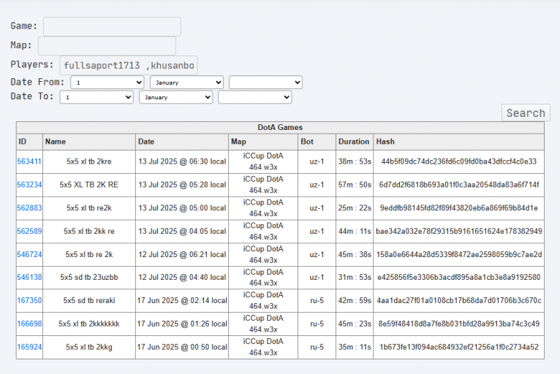This screenshot has width=560, height=374.
Task: Click the Game input field
Action: click(x=112, y=26)
